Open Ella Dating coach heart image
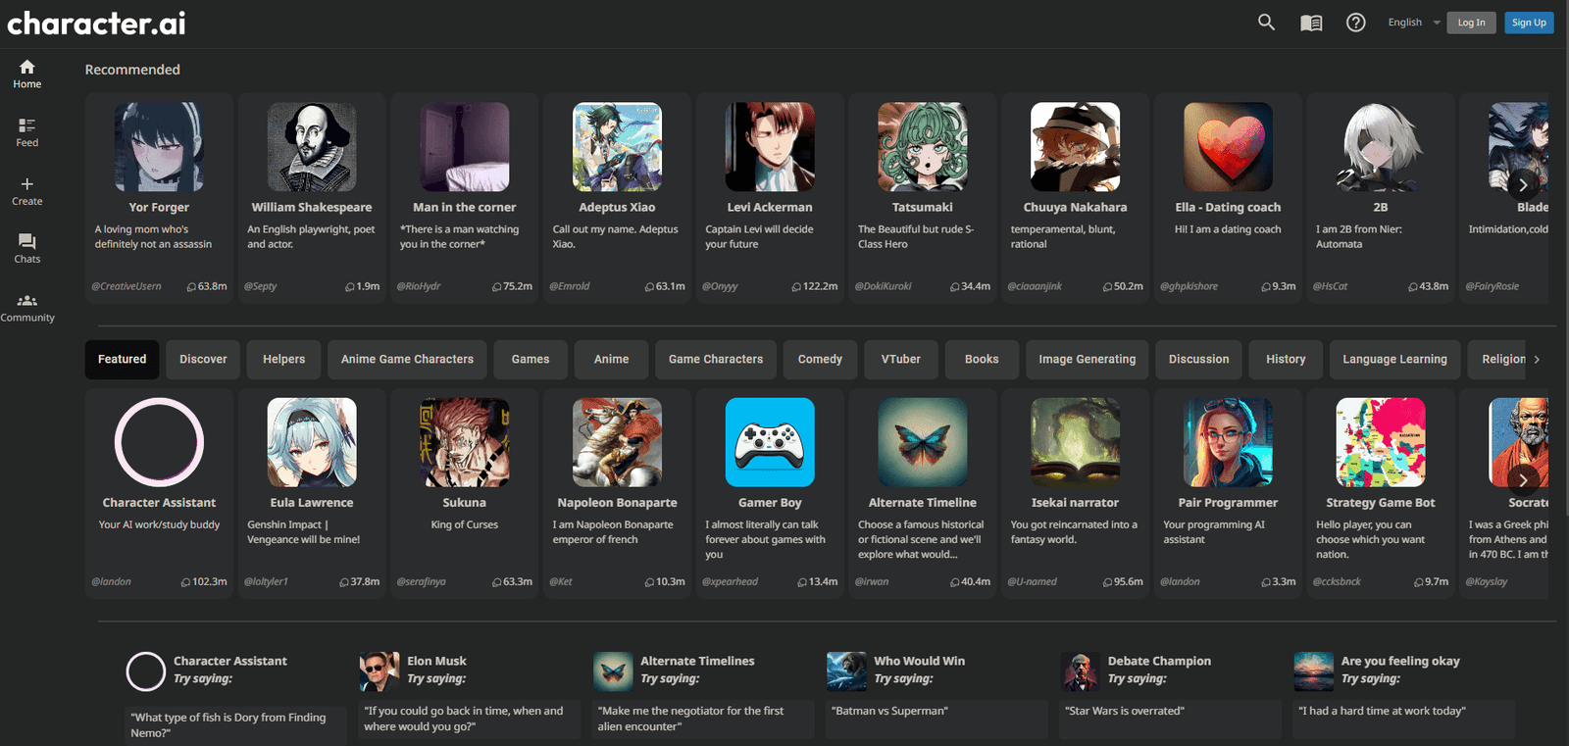This screenshot has height=746, width=1569. pos(1228,147)
